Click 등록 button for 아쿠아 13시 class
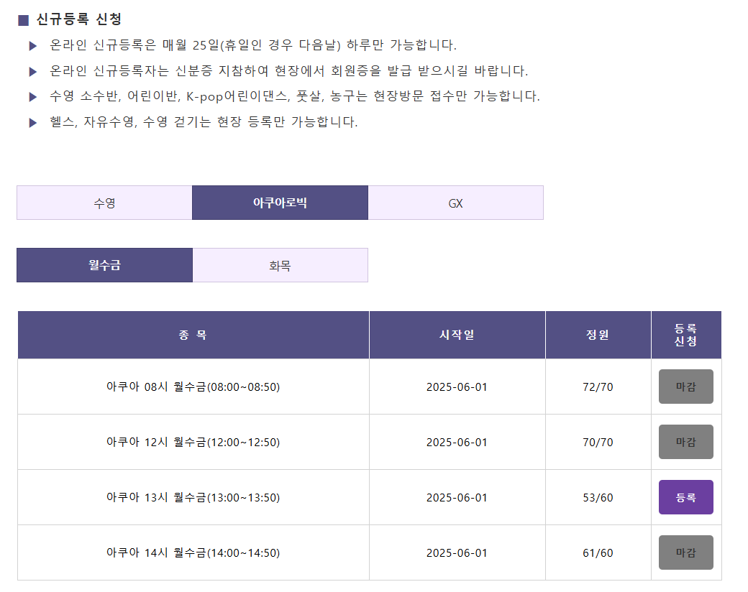Screen dimensions: 748x592 pos(686,497)
